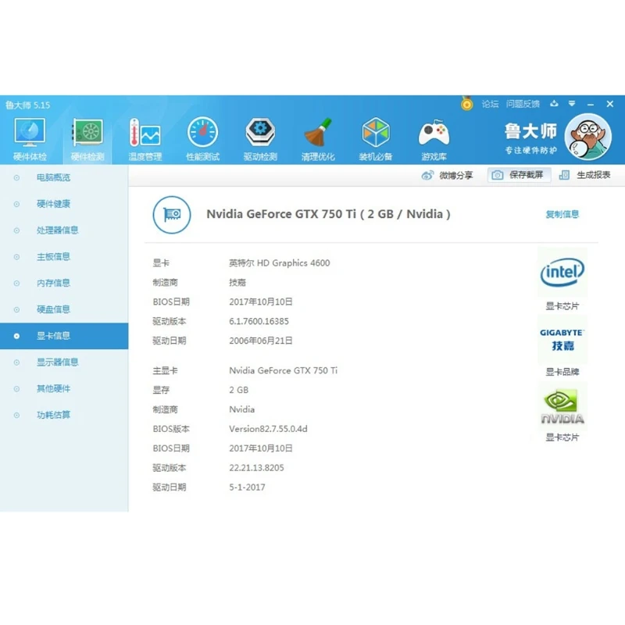Click driver version 6.1.7600.16385
The image size is (625, 625).
coord(259,321)
